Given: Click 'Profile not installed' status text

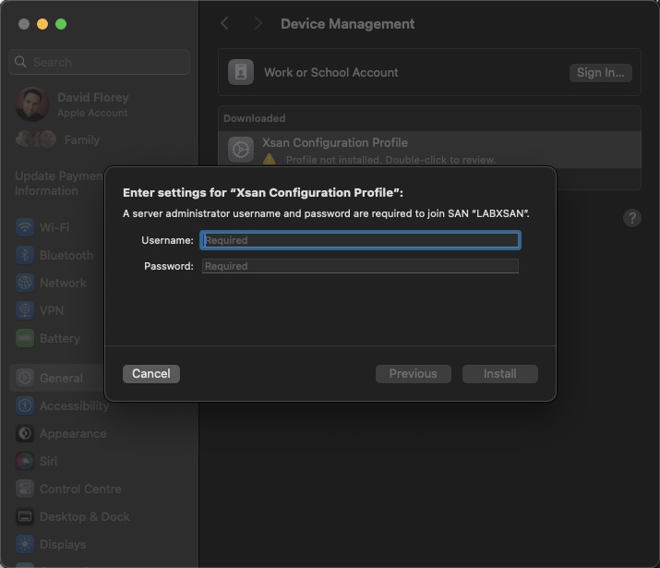Looking at the screenshot, I should pyautogui.click(x=390, y=160).
